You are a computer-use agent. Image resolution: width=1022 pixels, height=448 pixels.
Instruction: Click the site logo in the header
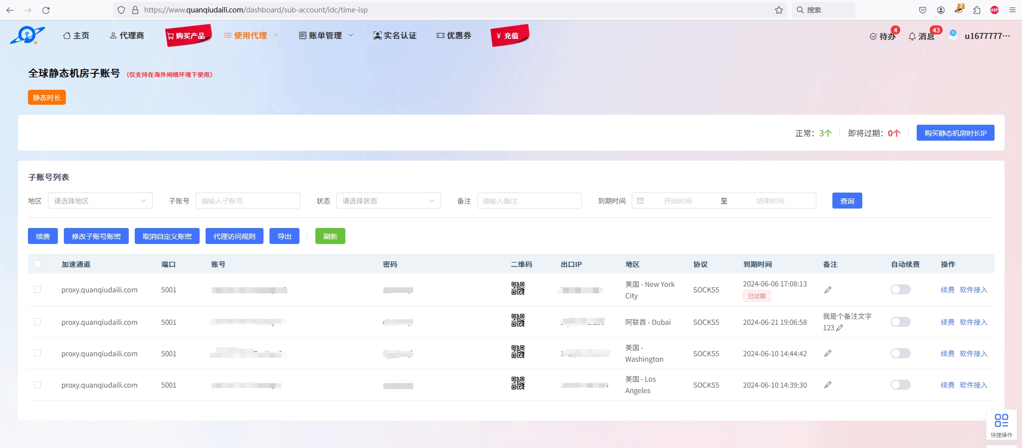click(27, 35)
